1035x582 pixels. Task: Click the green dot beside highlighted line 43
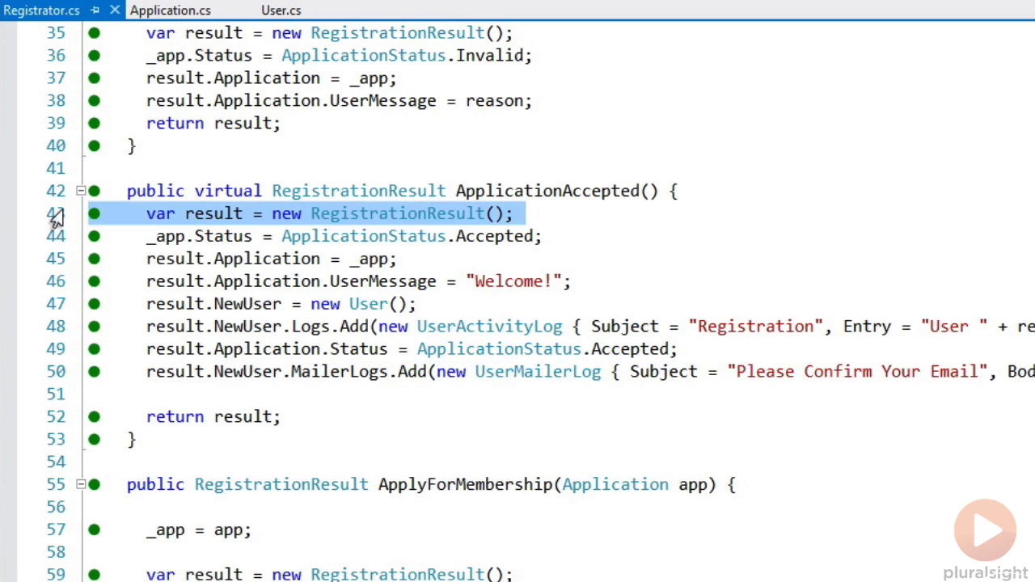point(95,213)
